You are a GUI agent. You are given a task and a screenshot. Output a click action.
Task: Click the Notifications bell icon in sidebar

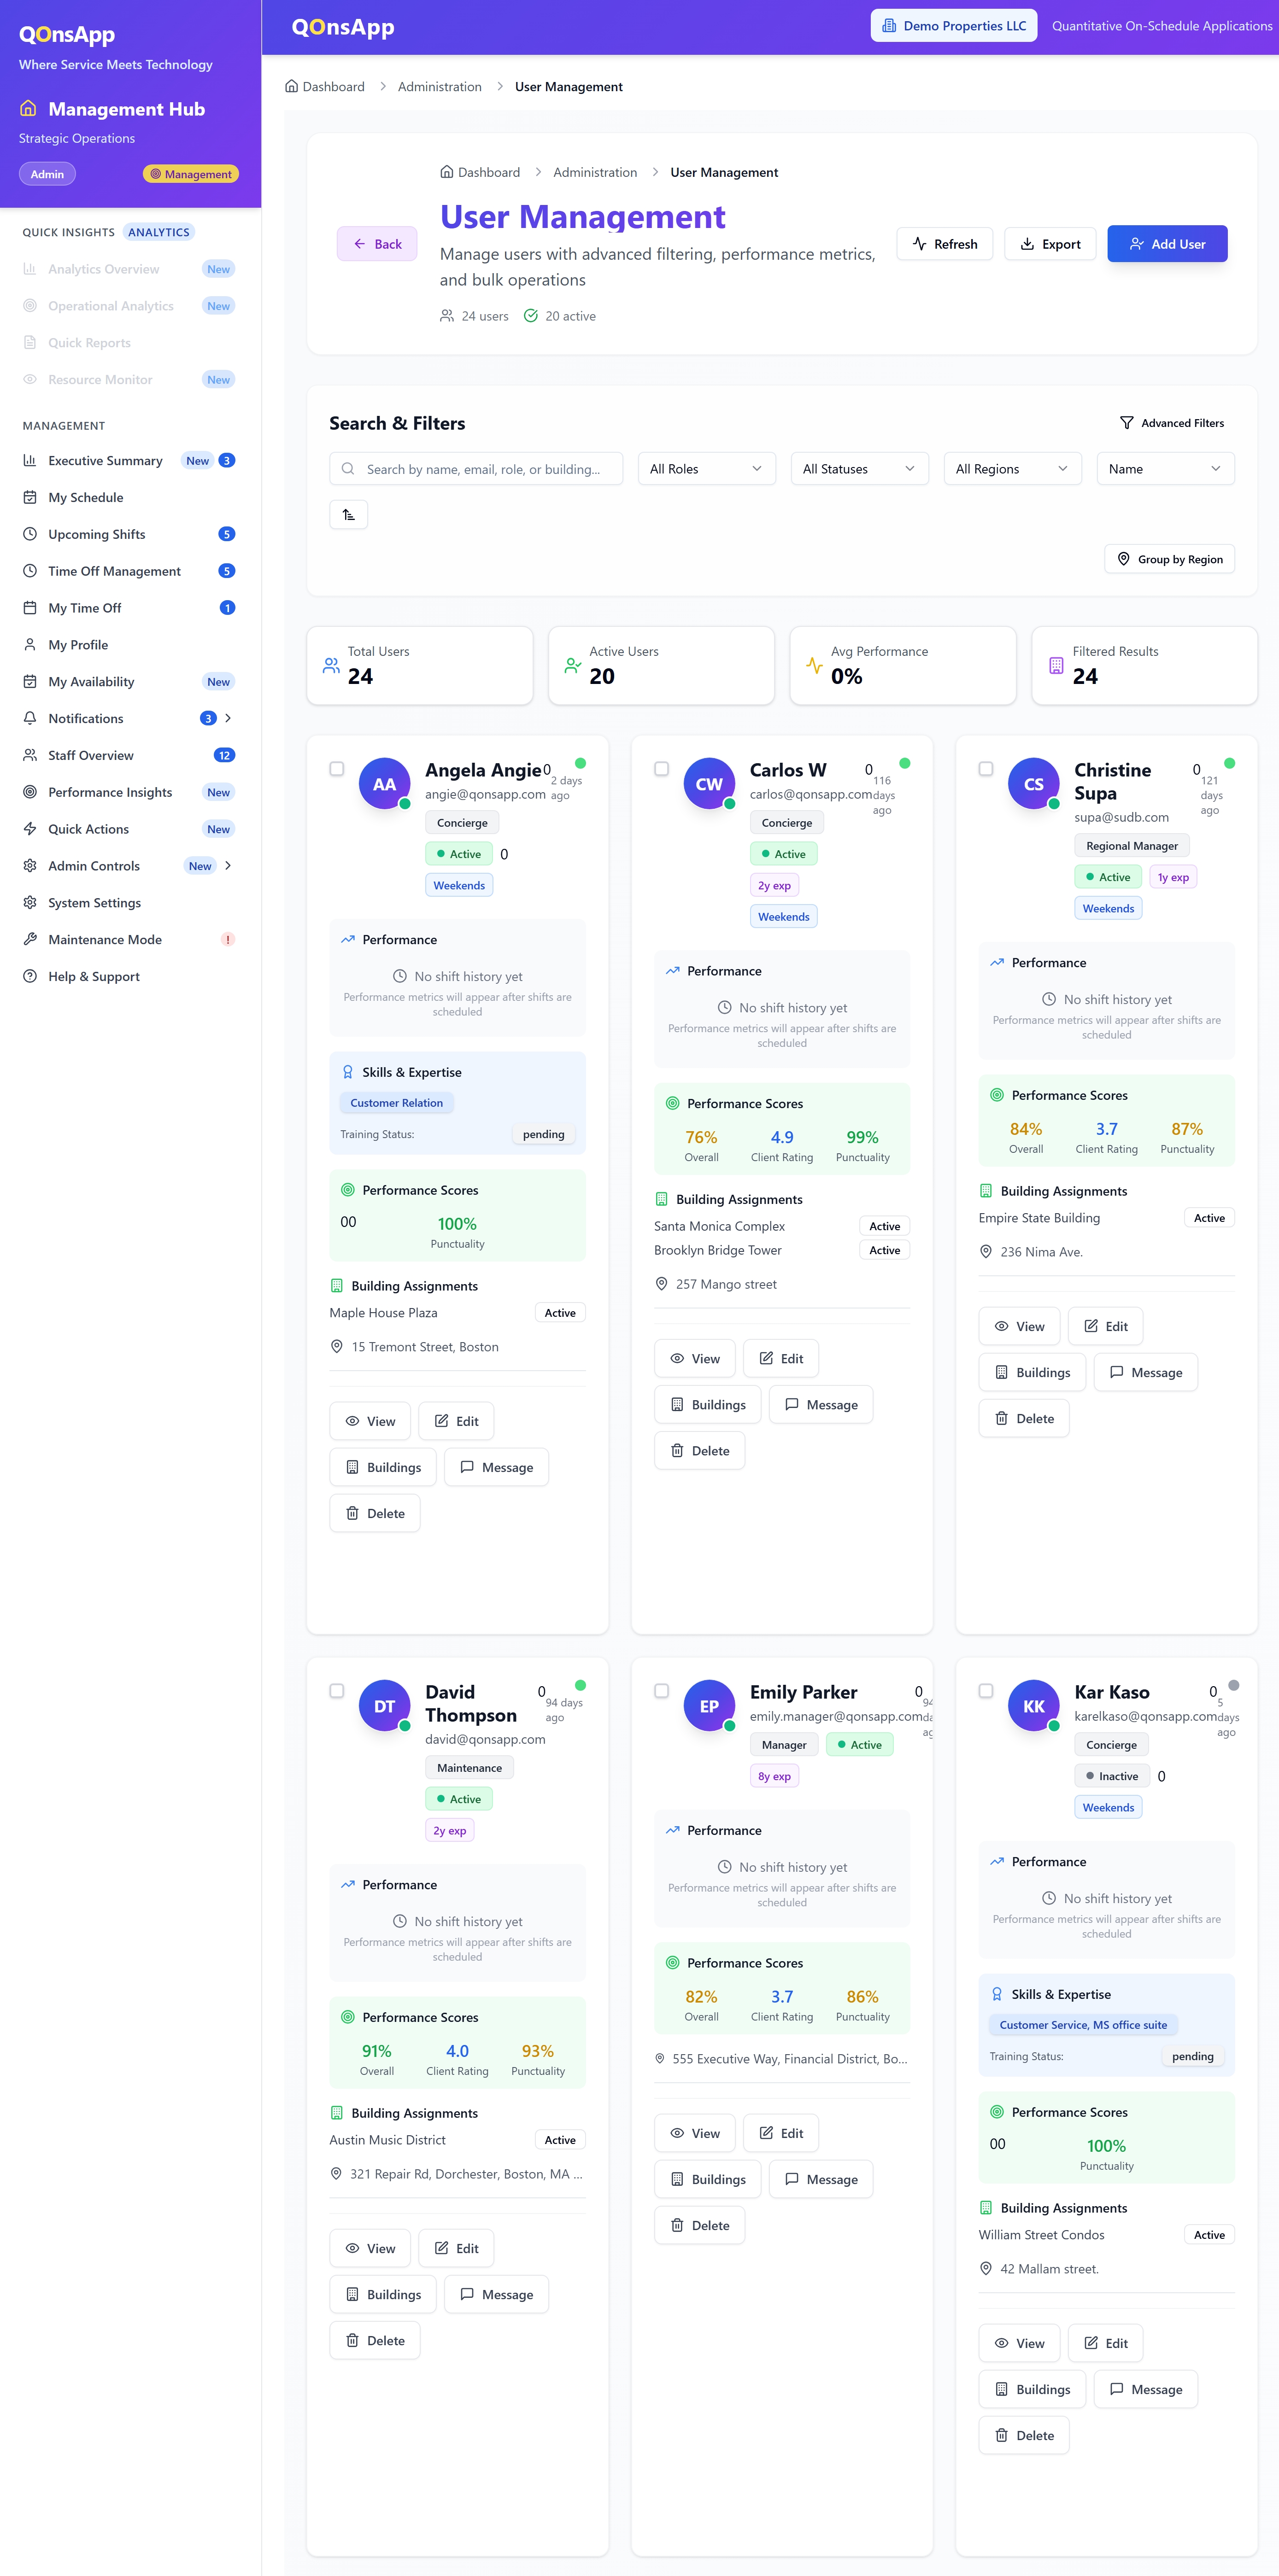(x=30, y=718)
